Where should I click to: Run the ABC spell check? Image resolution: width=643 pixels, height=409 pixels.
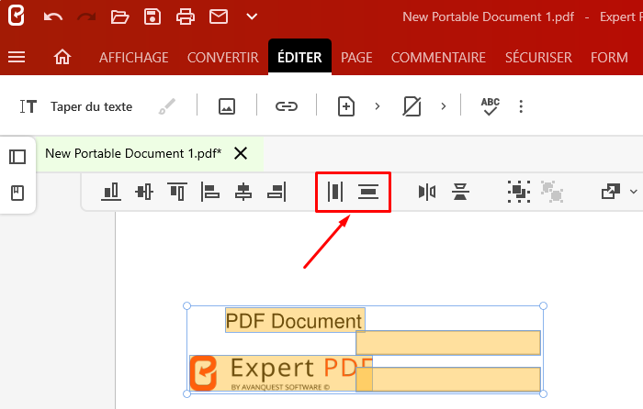[x=491, y=106]
